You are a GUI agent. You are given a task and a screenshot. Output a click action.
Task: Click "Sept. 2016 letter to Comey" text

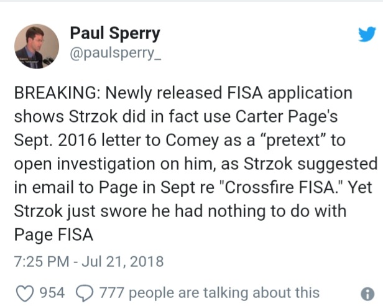tap(116, 141)
